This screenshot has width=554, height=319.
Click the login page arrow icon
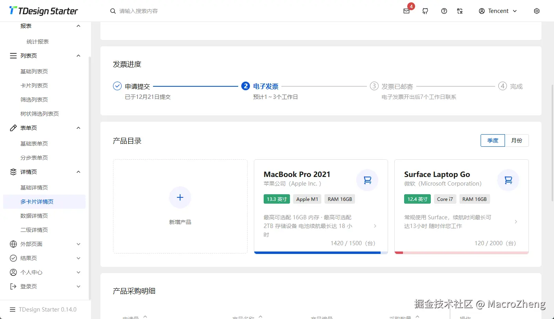(x=13, y=286)
